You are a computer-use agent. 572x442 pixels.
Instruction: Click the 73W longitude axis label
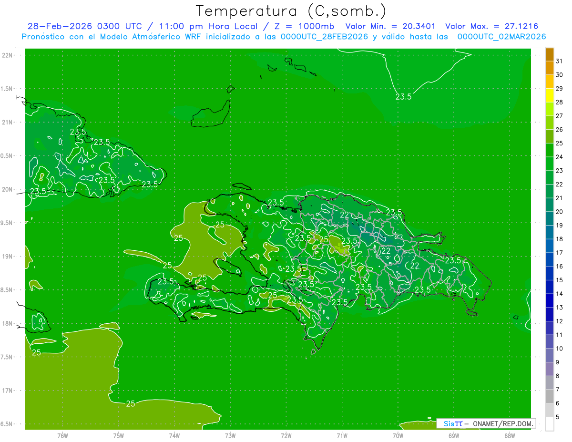[230, 435]
